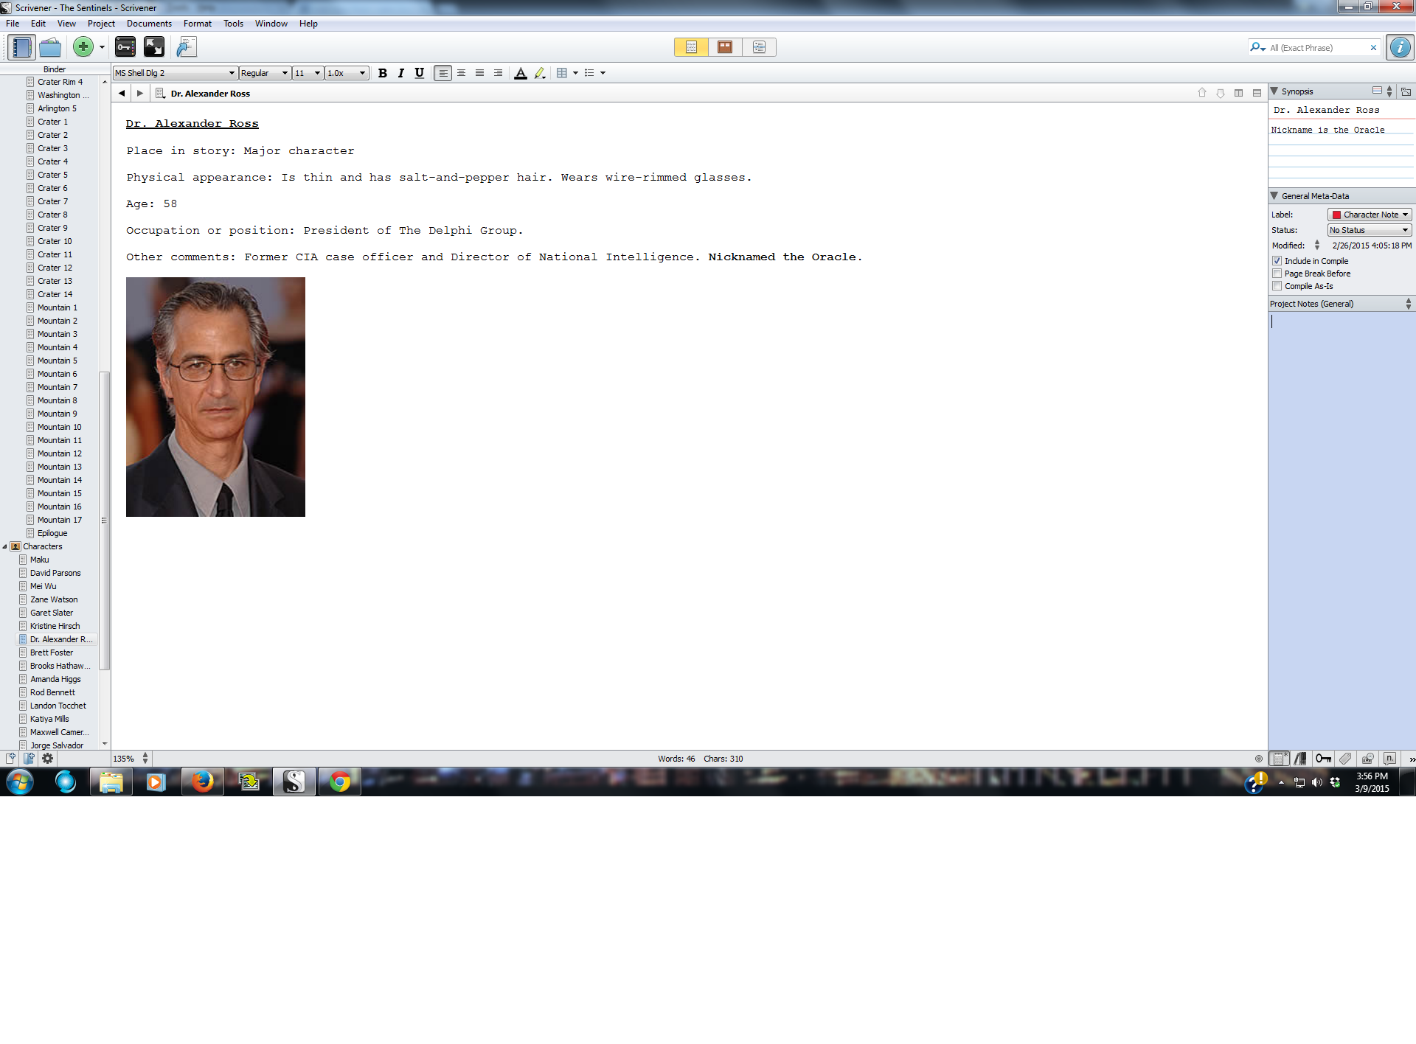Enable Compile As-Is checkbox
This screenshot has height=1044, width=1416.
[x=1277, y=286]
